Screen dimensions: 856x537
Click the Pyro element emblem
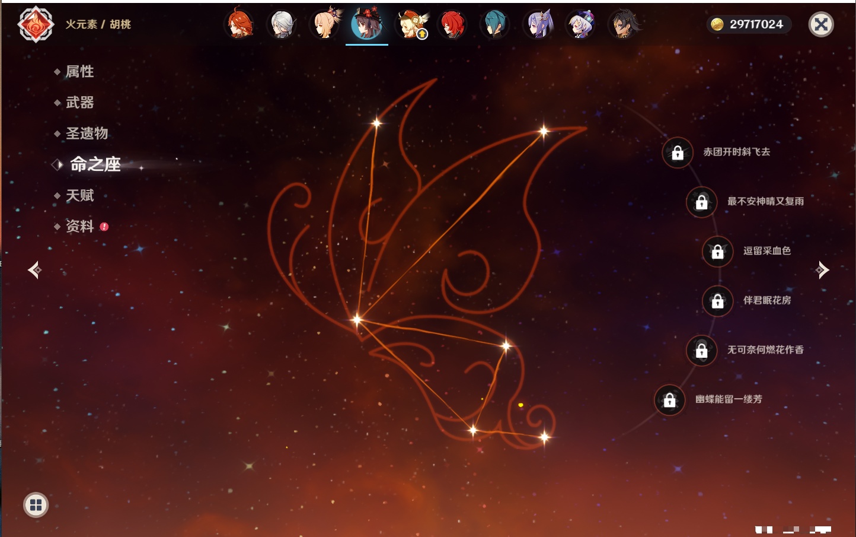(36, 24)
